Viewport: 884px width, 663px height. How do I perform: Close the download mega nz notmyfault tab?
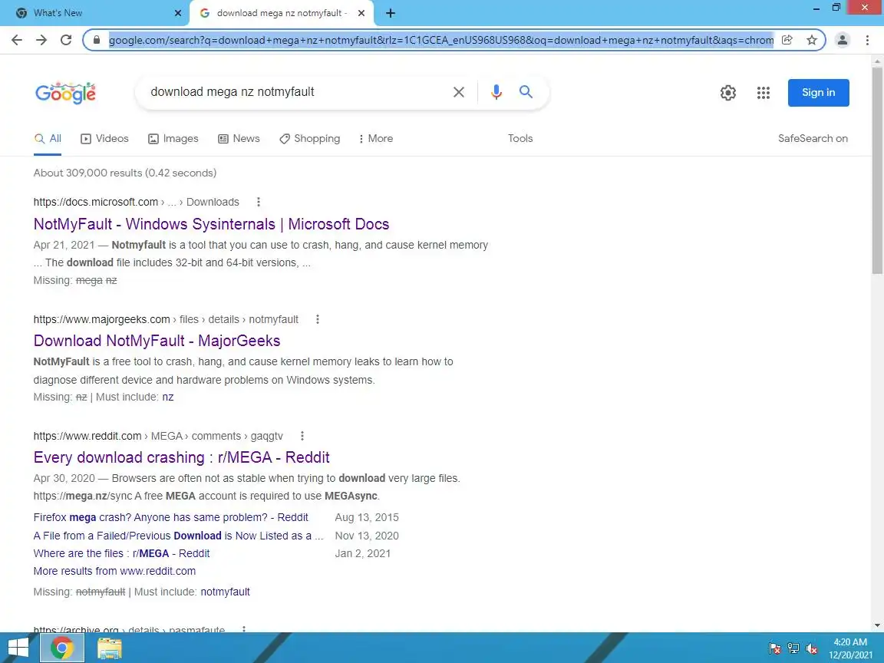(x=361, y=13)
